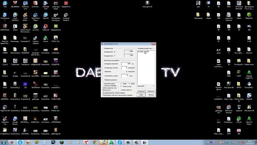
Task: Open the uTorrent desktop shortcut
Action: 35,27
